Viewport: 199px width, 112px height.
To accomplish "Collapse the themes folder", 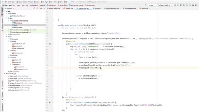I will click(x=11, y=64).
